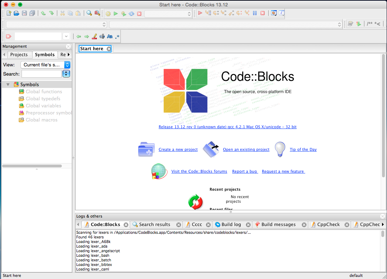The image size is (387, 279).
Task: Click the Save file floppy icon
Action: click(x=24, y=13)
